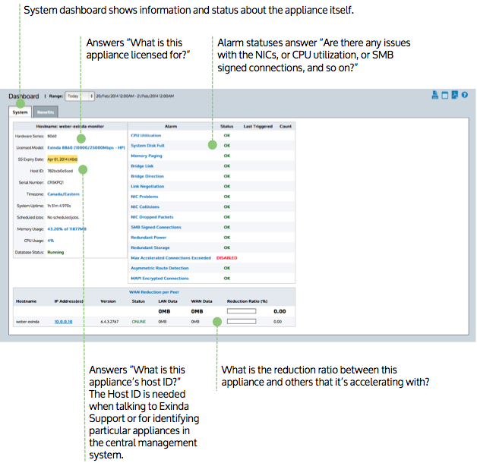Click the DISABLED status text

click(226, 258)
